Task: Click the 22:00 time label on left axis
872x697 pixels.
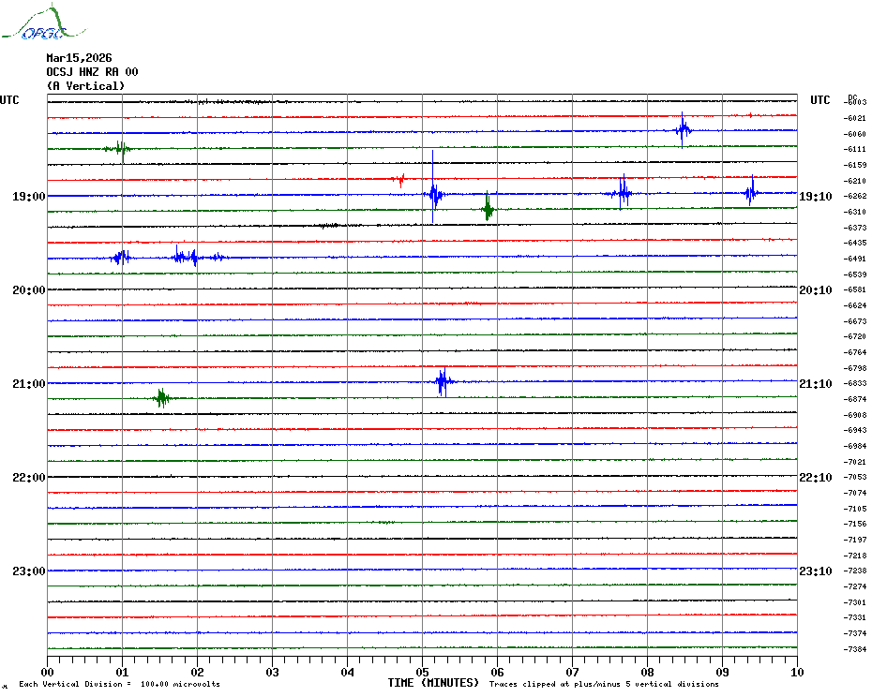Action: (28, 478)
